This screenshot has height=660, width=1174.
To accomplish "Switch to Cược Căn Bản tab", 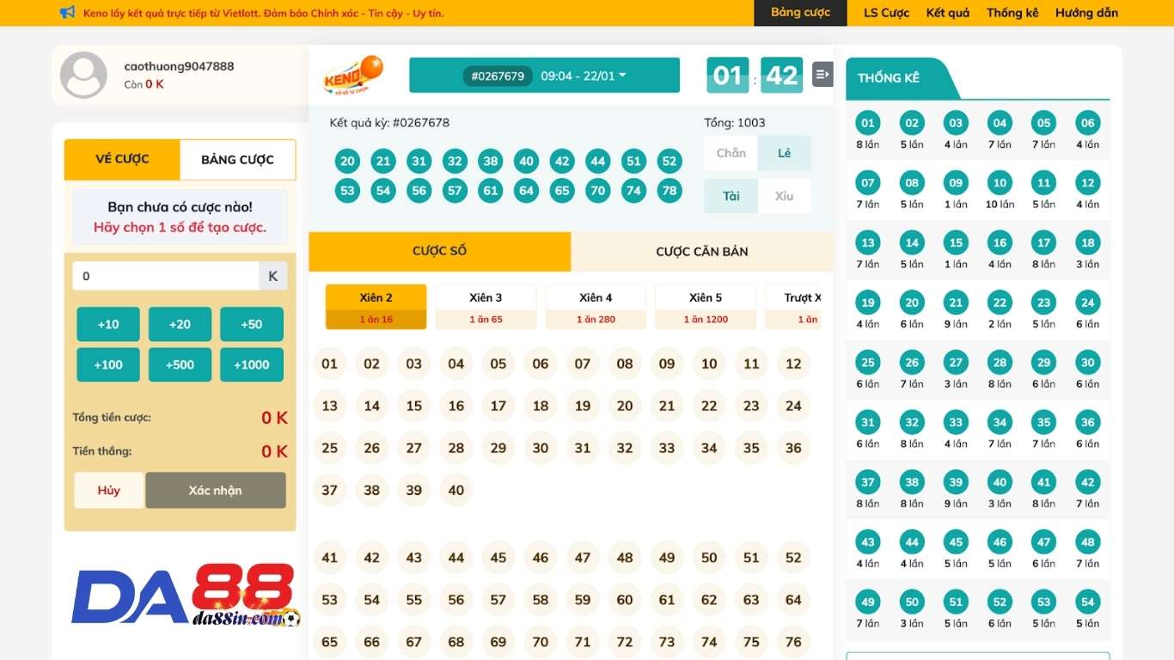I will coord(701,252).
